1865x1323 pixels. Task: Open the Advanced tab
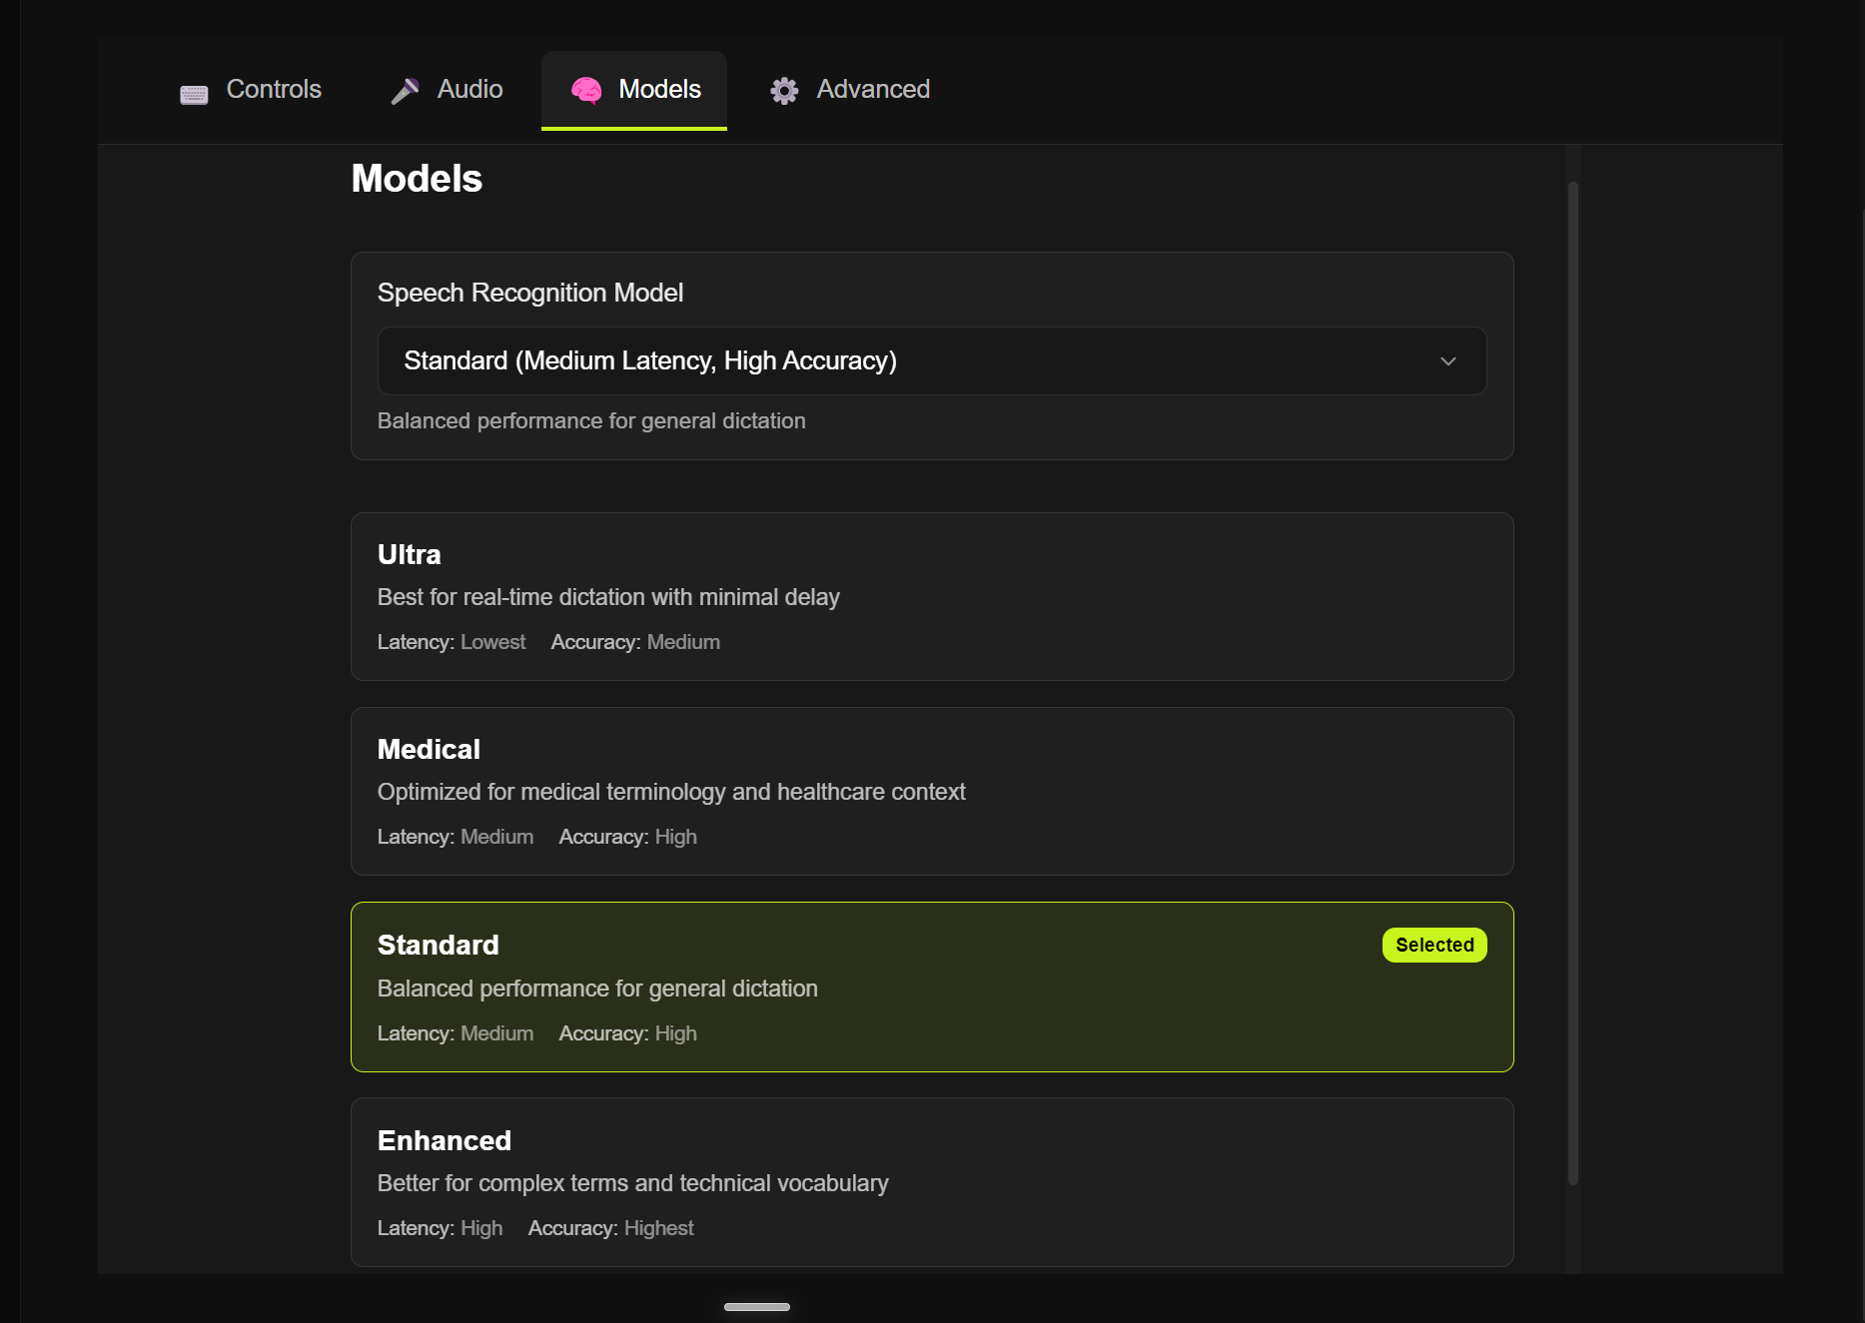[x=849, y=90]
